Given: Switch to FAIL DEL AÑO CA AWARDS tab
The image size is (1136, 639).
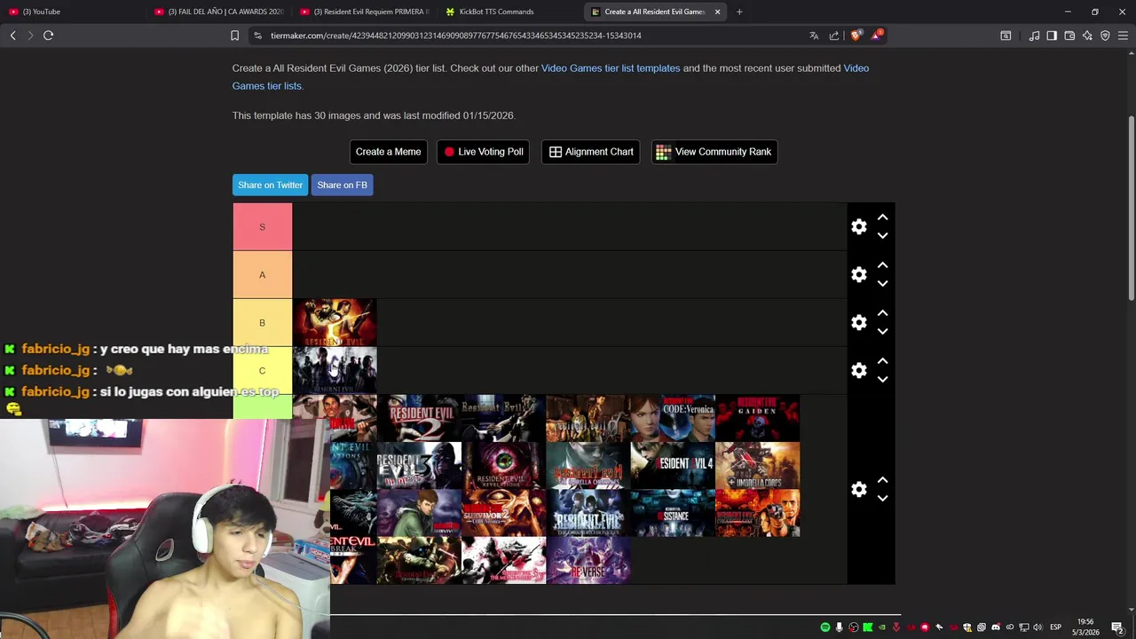Looking at the screenshot, I should (218, 12).
